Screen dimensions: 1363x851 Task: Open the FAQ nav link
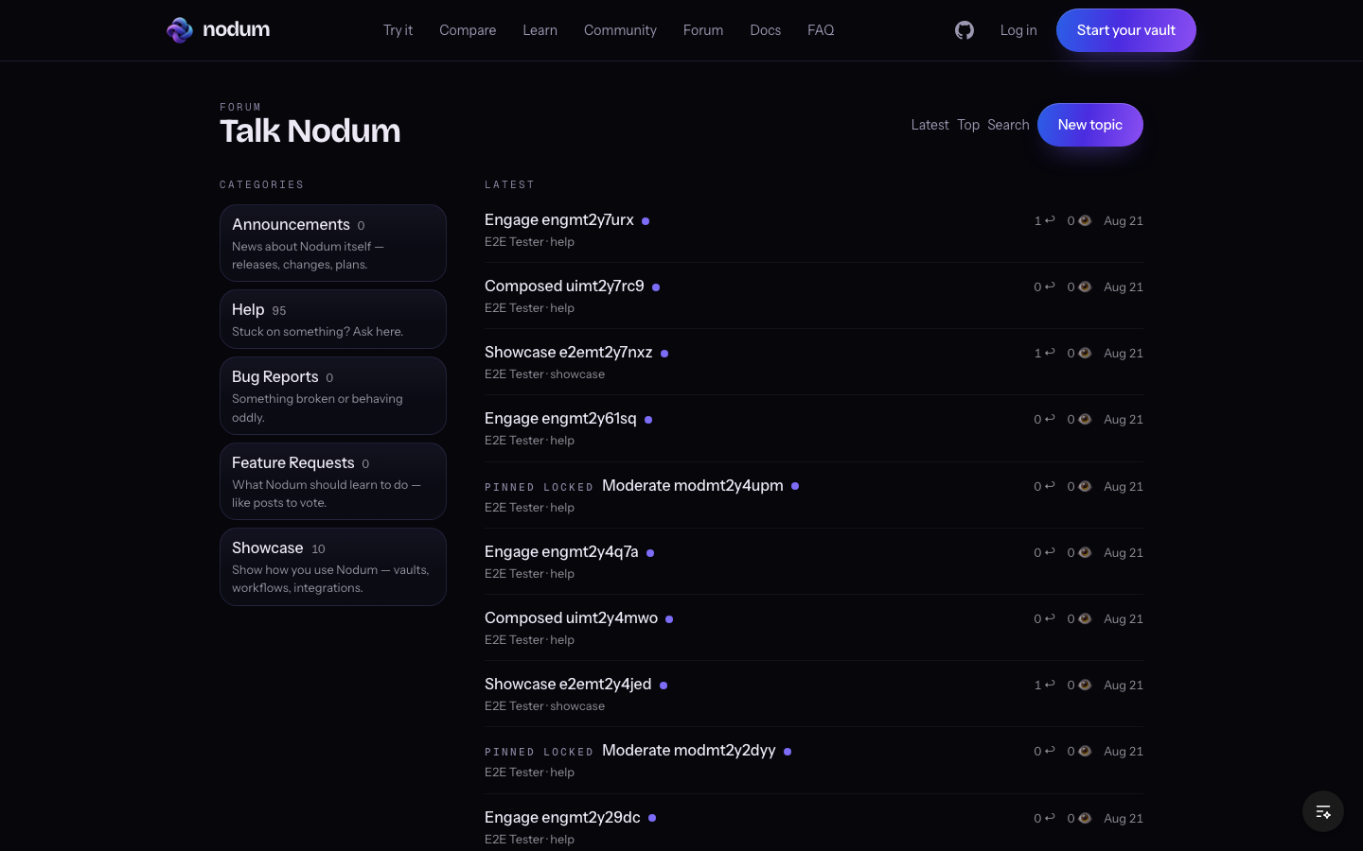coord(821,30)
